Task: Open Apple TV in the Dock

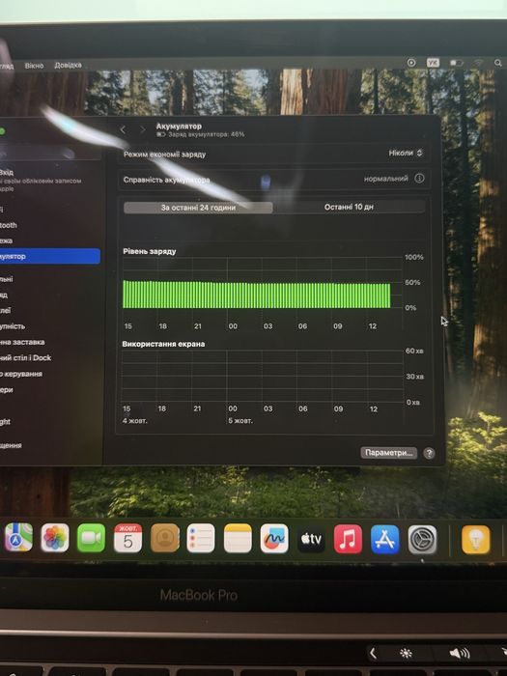Action: point(311,539)
